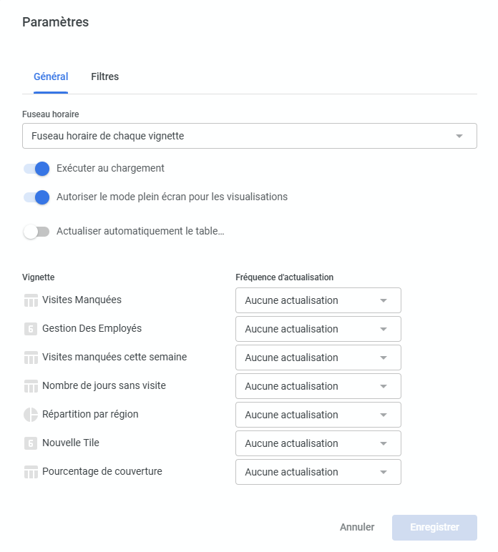Image resolution: width=498 pixels, height=552 pixels.
Task: Expand refresh frequency dropdown for Visites Manquées
Action: 318,300
